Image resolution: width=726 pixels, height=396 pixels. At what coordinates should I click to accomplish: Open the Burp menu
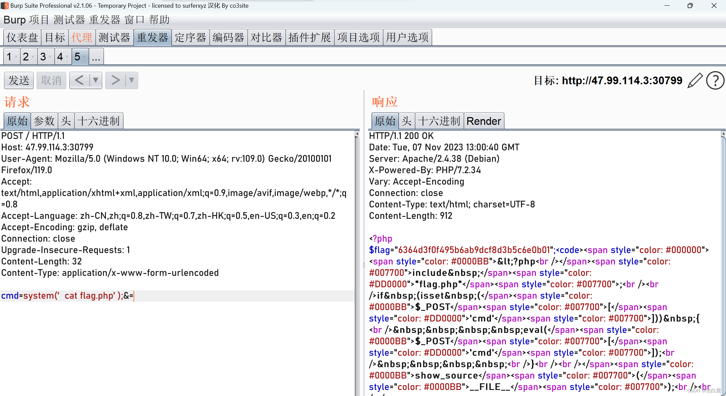tap(14, 20)
